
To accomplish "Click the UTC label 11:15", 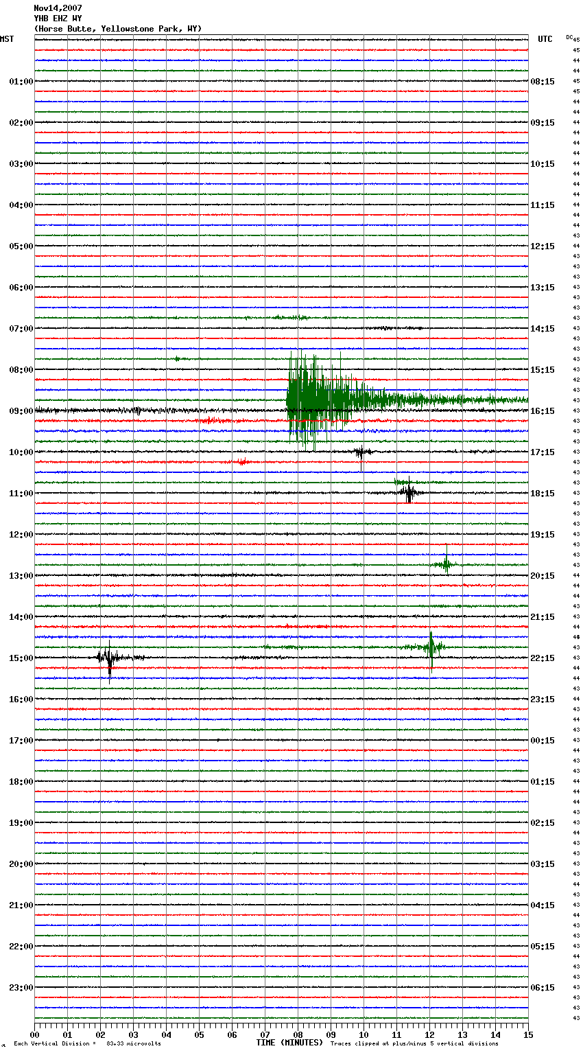I will [x=543, y=205].
